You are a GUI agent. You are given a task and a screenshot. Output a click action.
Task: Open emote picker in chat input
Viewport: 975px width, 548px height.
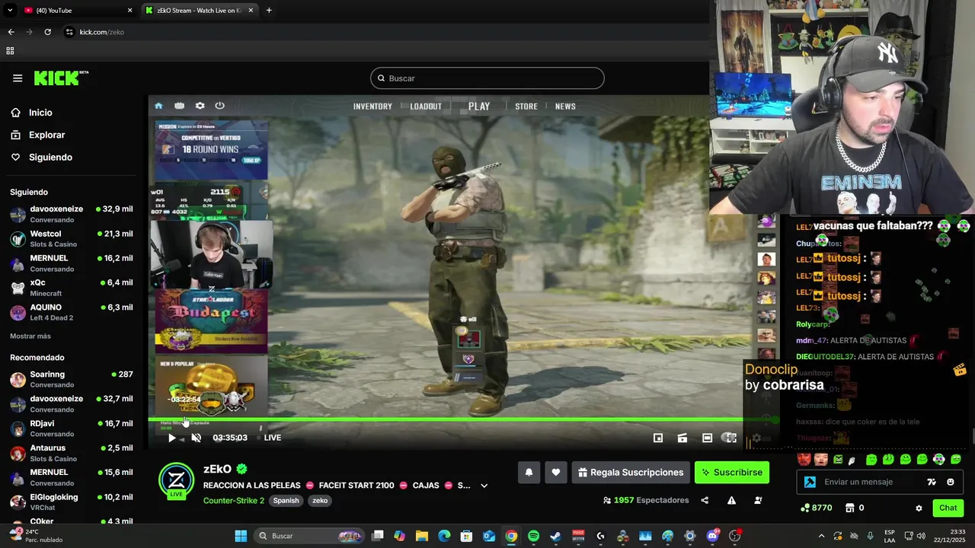click(951, 482)
